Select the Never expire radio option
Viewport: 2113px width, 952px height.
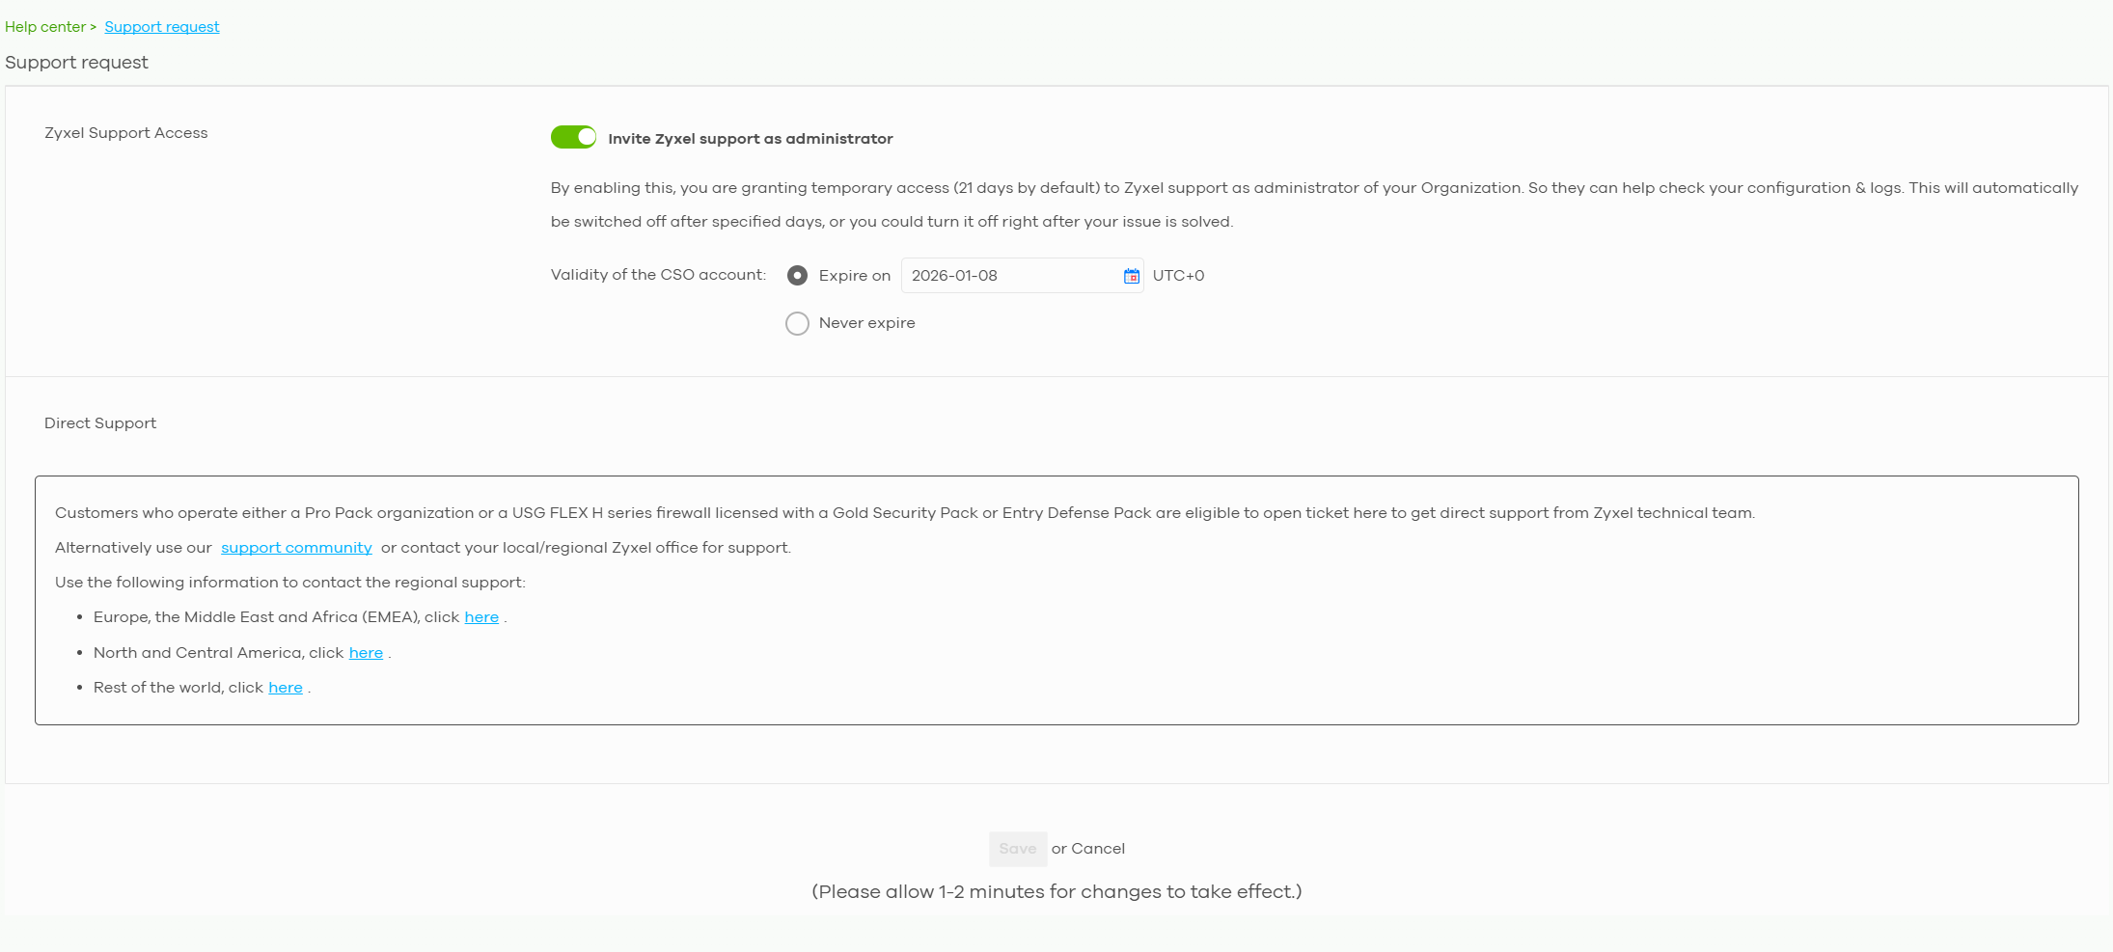[x=797, y=323]
